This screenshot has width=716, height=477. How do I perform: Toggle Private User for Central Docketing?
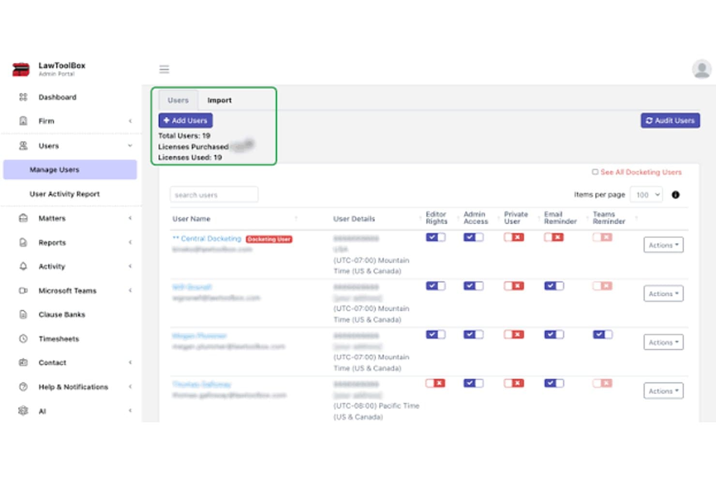[514, 237]
